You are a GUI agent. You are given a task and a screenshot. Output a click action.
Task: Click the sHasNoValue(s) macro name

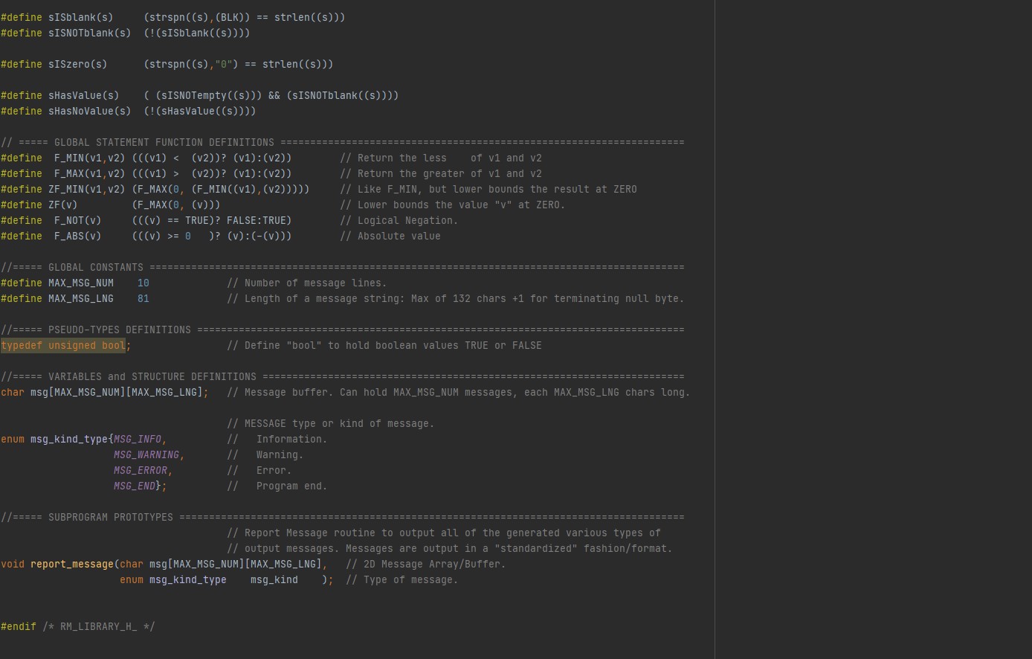pos(90,112)
